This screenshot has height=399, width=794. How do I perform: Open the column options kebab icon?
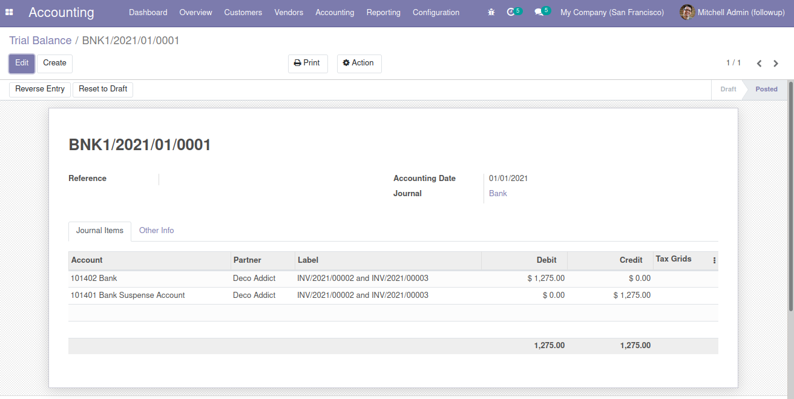coord(714,260)
